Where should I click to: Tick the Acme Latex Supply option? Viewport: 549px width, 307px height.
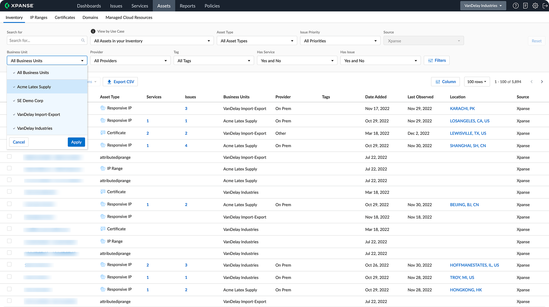tap(34, 87)
